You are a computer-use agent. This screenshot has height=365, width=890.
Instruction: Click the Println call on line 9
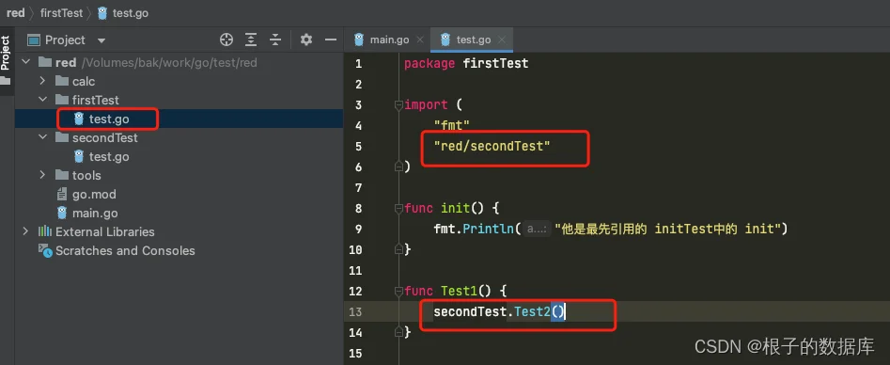[x=489, y=229]
